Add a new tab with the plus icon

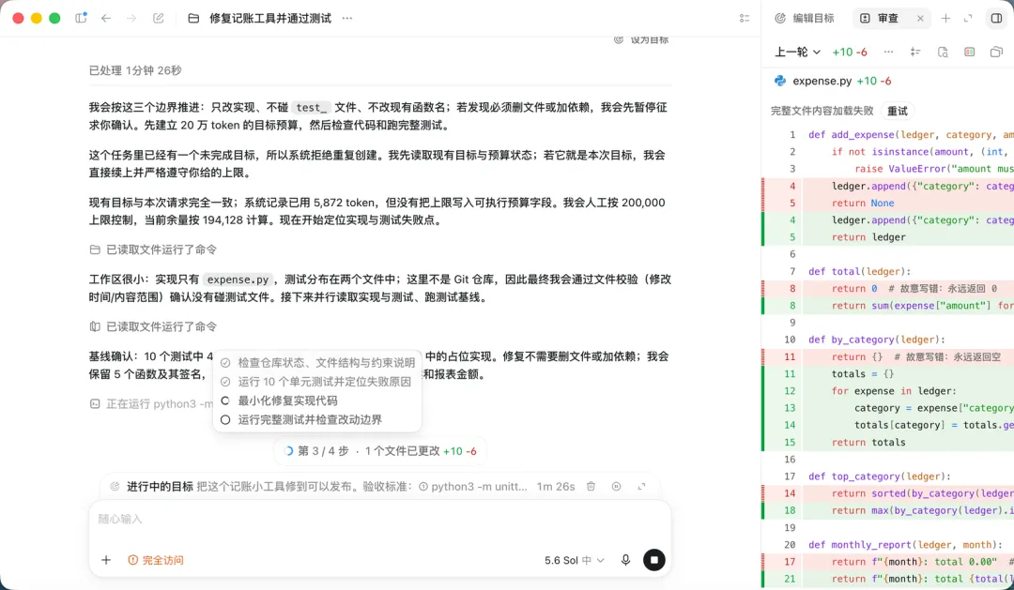(945, 18)
